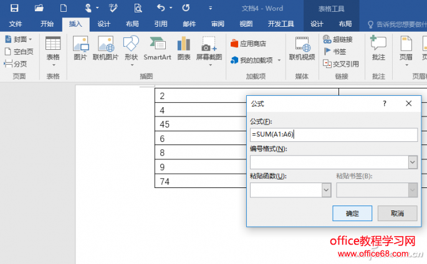Viewport: 427px width, 264px height.
Task: Click the table cell containing 45
Action: [x=201, y=125]
